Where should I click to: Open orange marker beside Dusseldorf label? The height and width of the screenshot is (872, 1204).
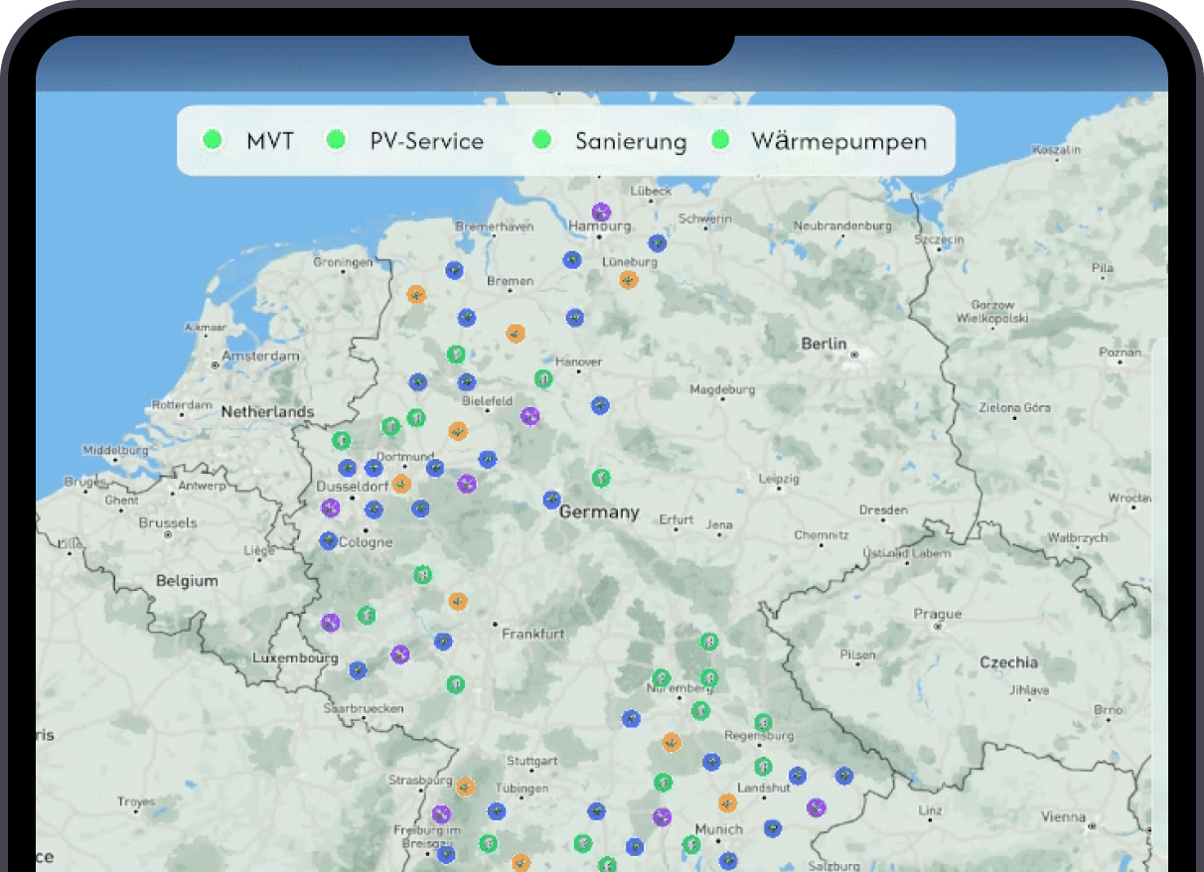(401, 484)
